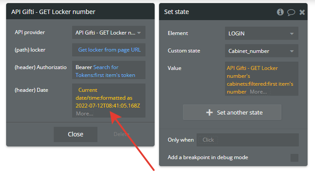Click More... in the header Date field
This screenshot has width=315, height=174.
click(x=85, y=114)
